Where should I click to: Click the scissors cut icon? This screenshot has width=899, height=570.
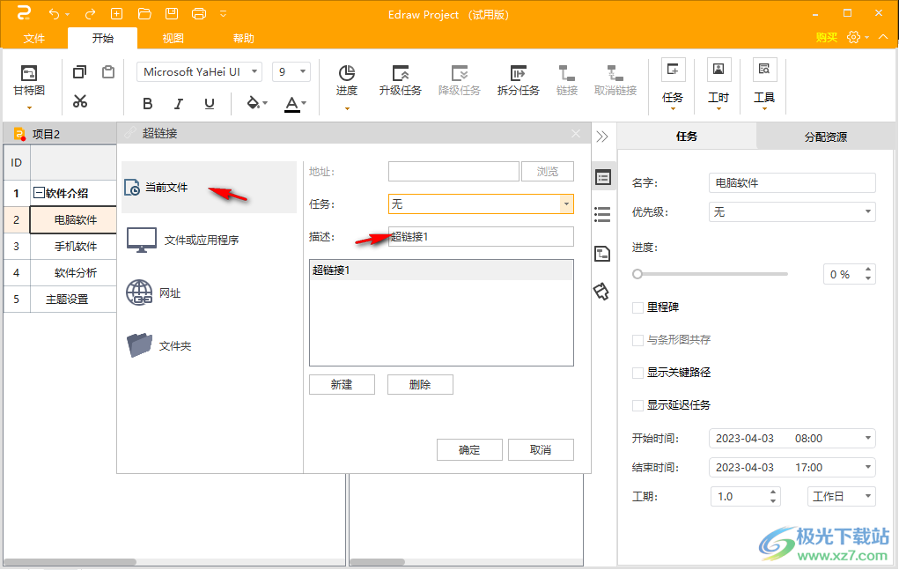tap(80, 101)
